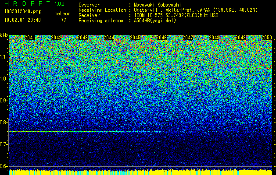Image resolution: width=276 pixels, height=175 pixels.
Task: Click the meteor label
Action: 62,14
